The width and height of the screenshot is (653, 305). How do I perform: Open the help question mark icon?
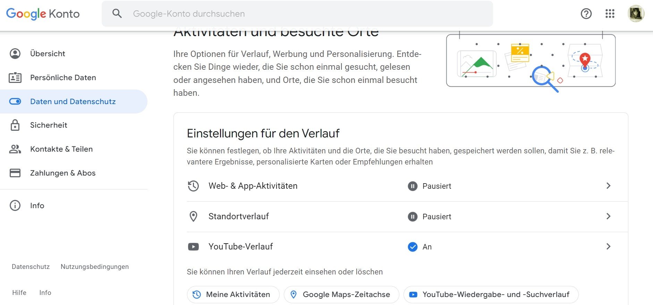586,14
